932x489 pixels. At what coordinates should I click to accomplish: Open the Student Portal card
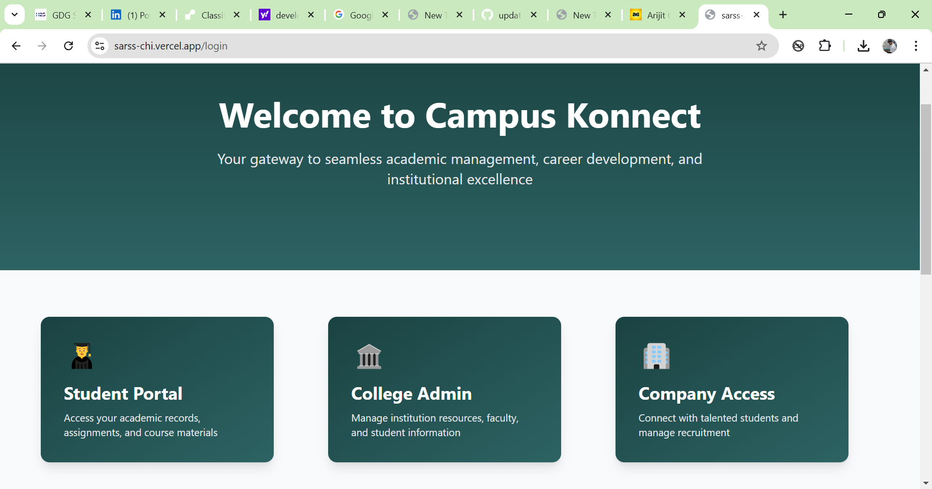tap(157, 390)
